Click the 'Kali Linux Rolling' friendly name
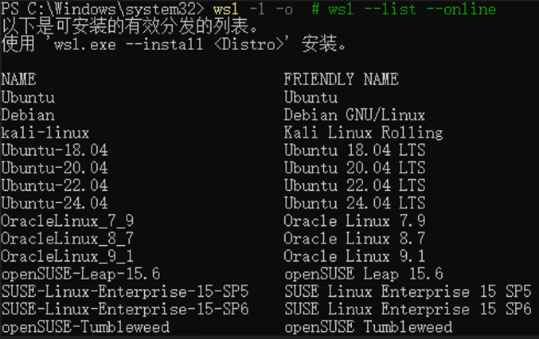This screenshot has width=539, height=339. [x=363, y=132]
